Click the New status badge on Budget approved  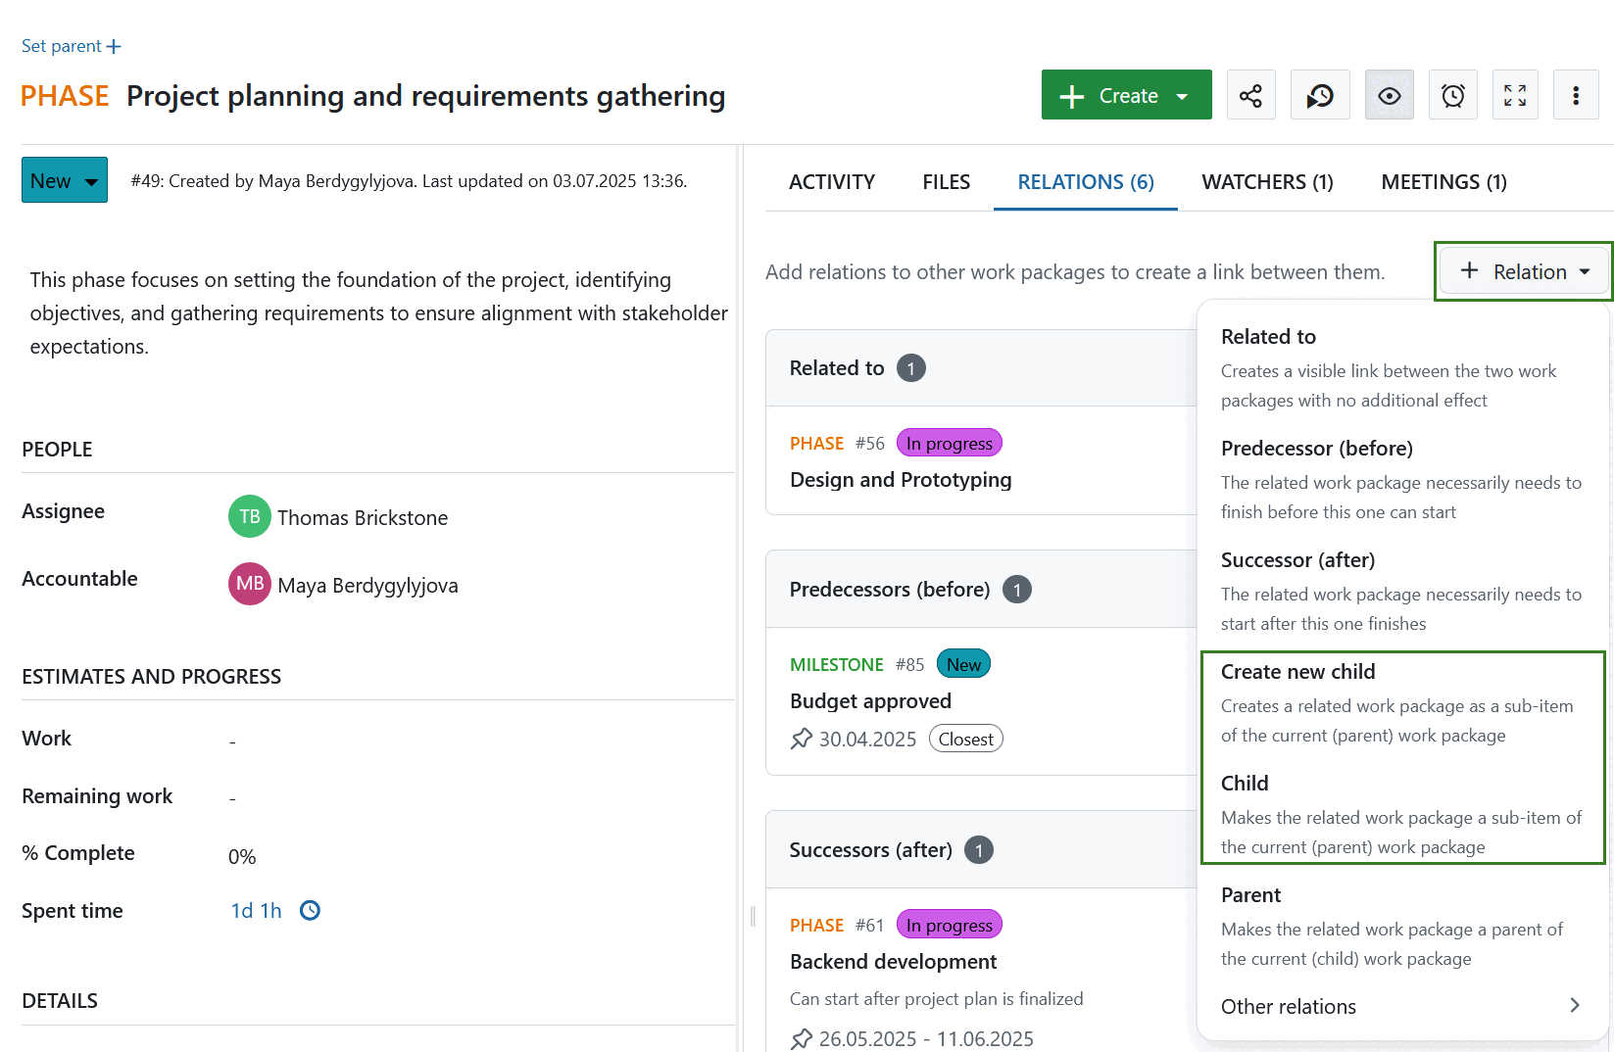point(962,663)
